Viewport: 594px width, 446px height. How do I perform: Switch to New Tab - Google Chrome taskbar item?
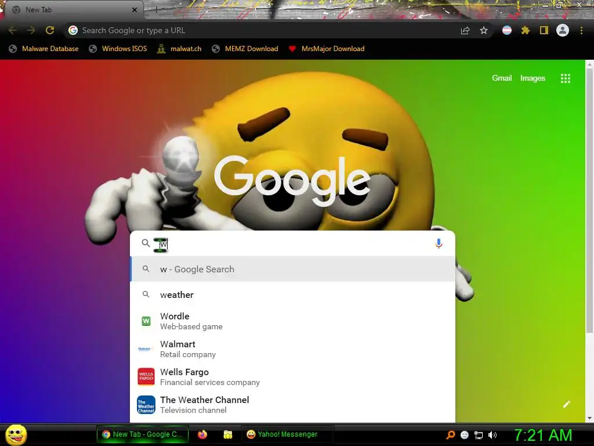coord(143,434)
